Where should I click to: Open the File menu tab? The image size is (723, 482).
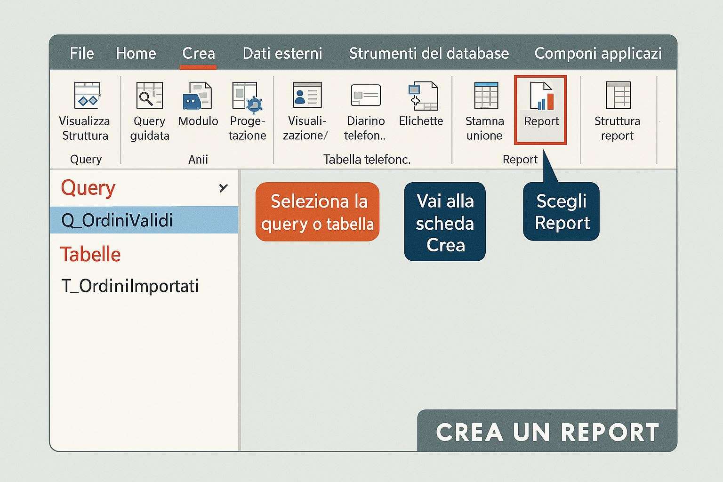coord(82,53)
